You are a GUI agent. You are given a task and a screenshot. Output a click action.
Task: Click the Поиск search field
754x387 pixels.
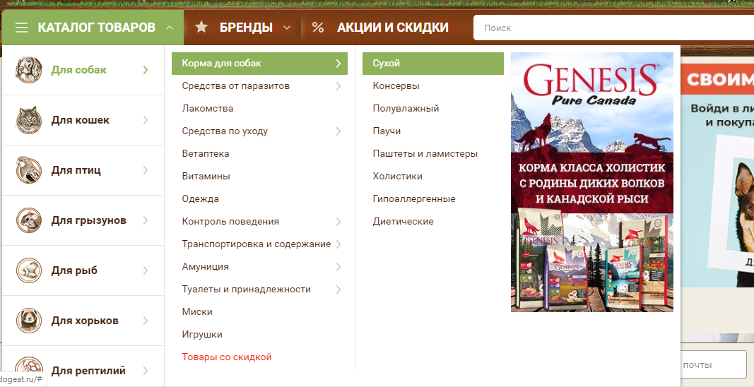613,28
